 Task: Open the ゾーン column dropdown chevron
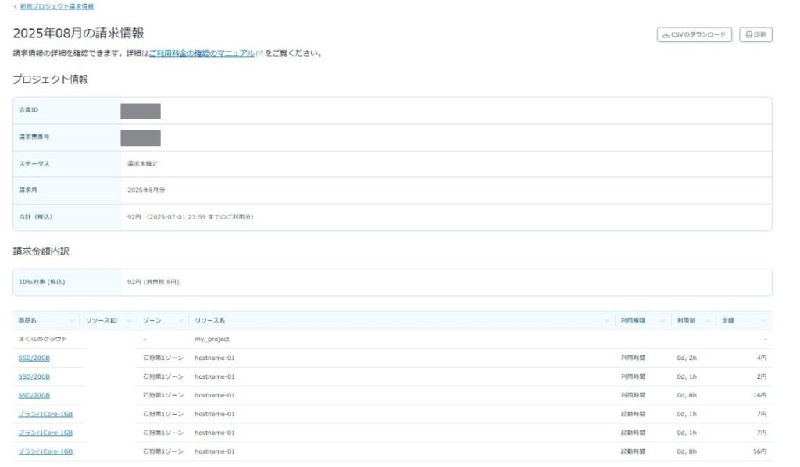[x=180, y=321]
